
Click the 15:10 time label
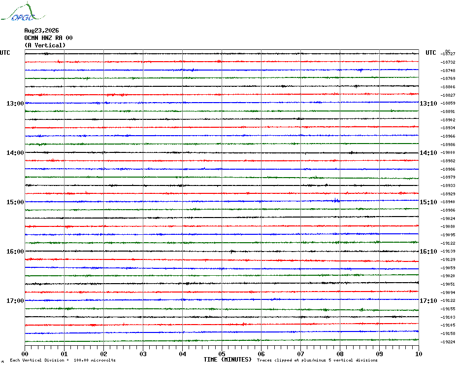(x=428, y=202)
